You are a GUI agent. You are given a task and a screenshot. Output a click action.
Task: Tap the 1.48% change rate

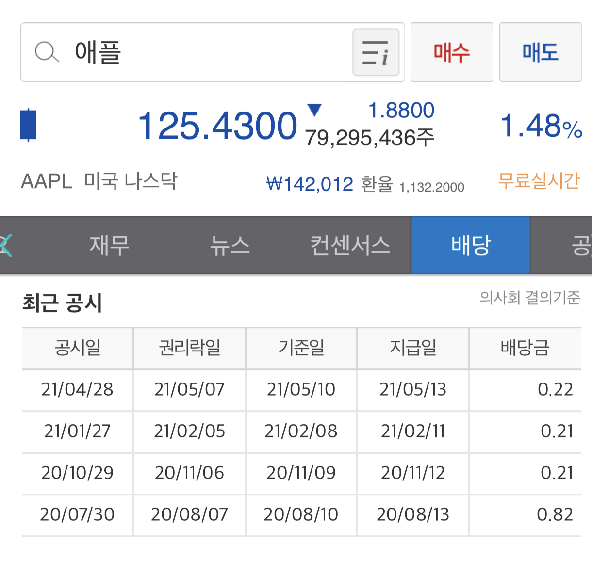[541, 126]
